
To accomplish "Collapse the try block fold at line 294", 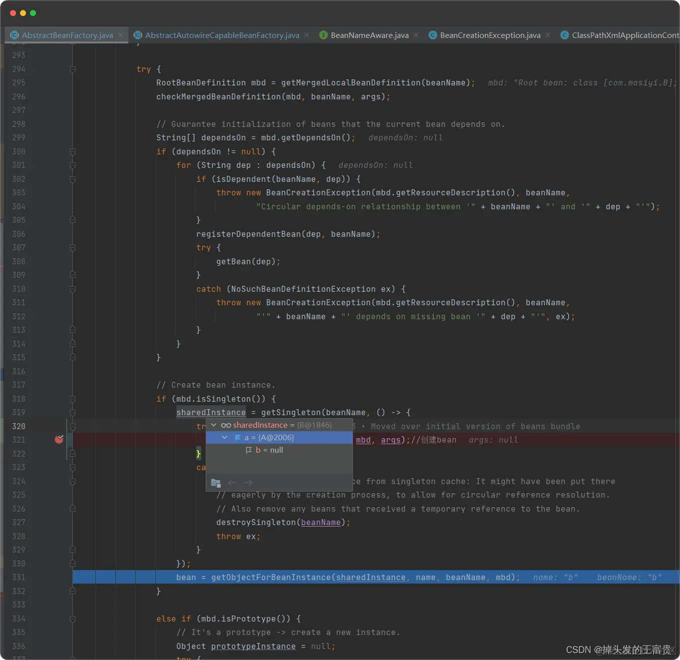I will coord(73,69).
